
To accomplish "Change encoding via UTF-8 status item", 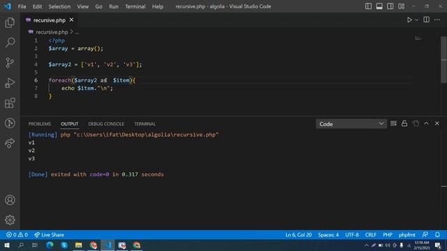I will pyautogui.click(x=352, y=235).
